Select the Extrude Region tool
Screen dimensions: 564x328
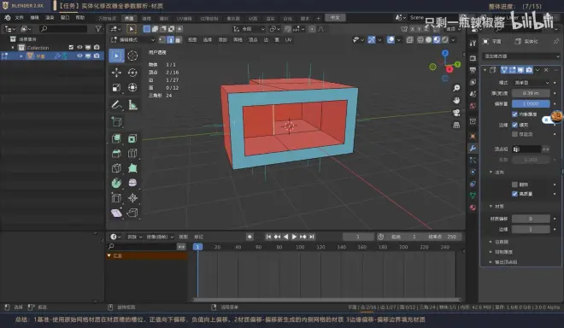tap(116, 138)
